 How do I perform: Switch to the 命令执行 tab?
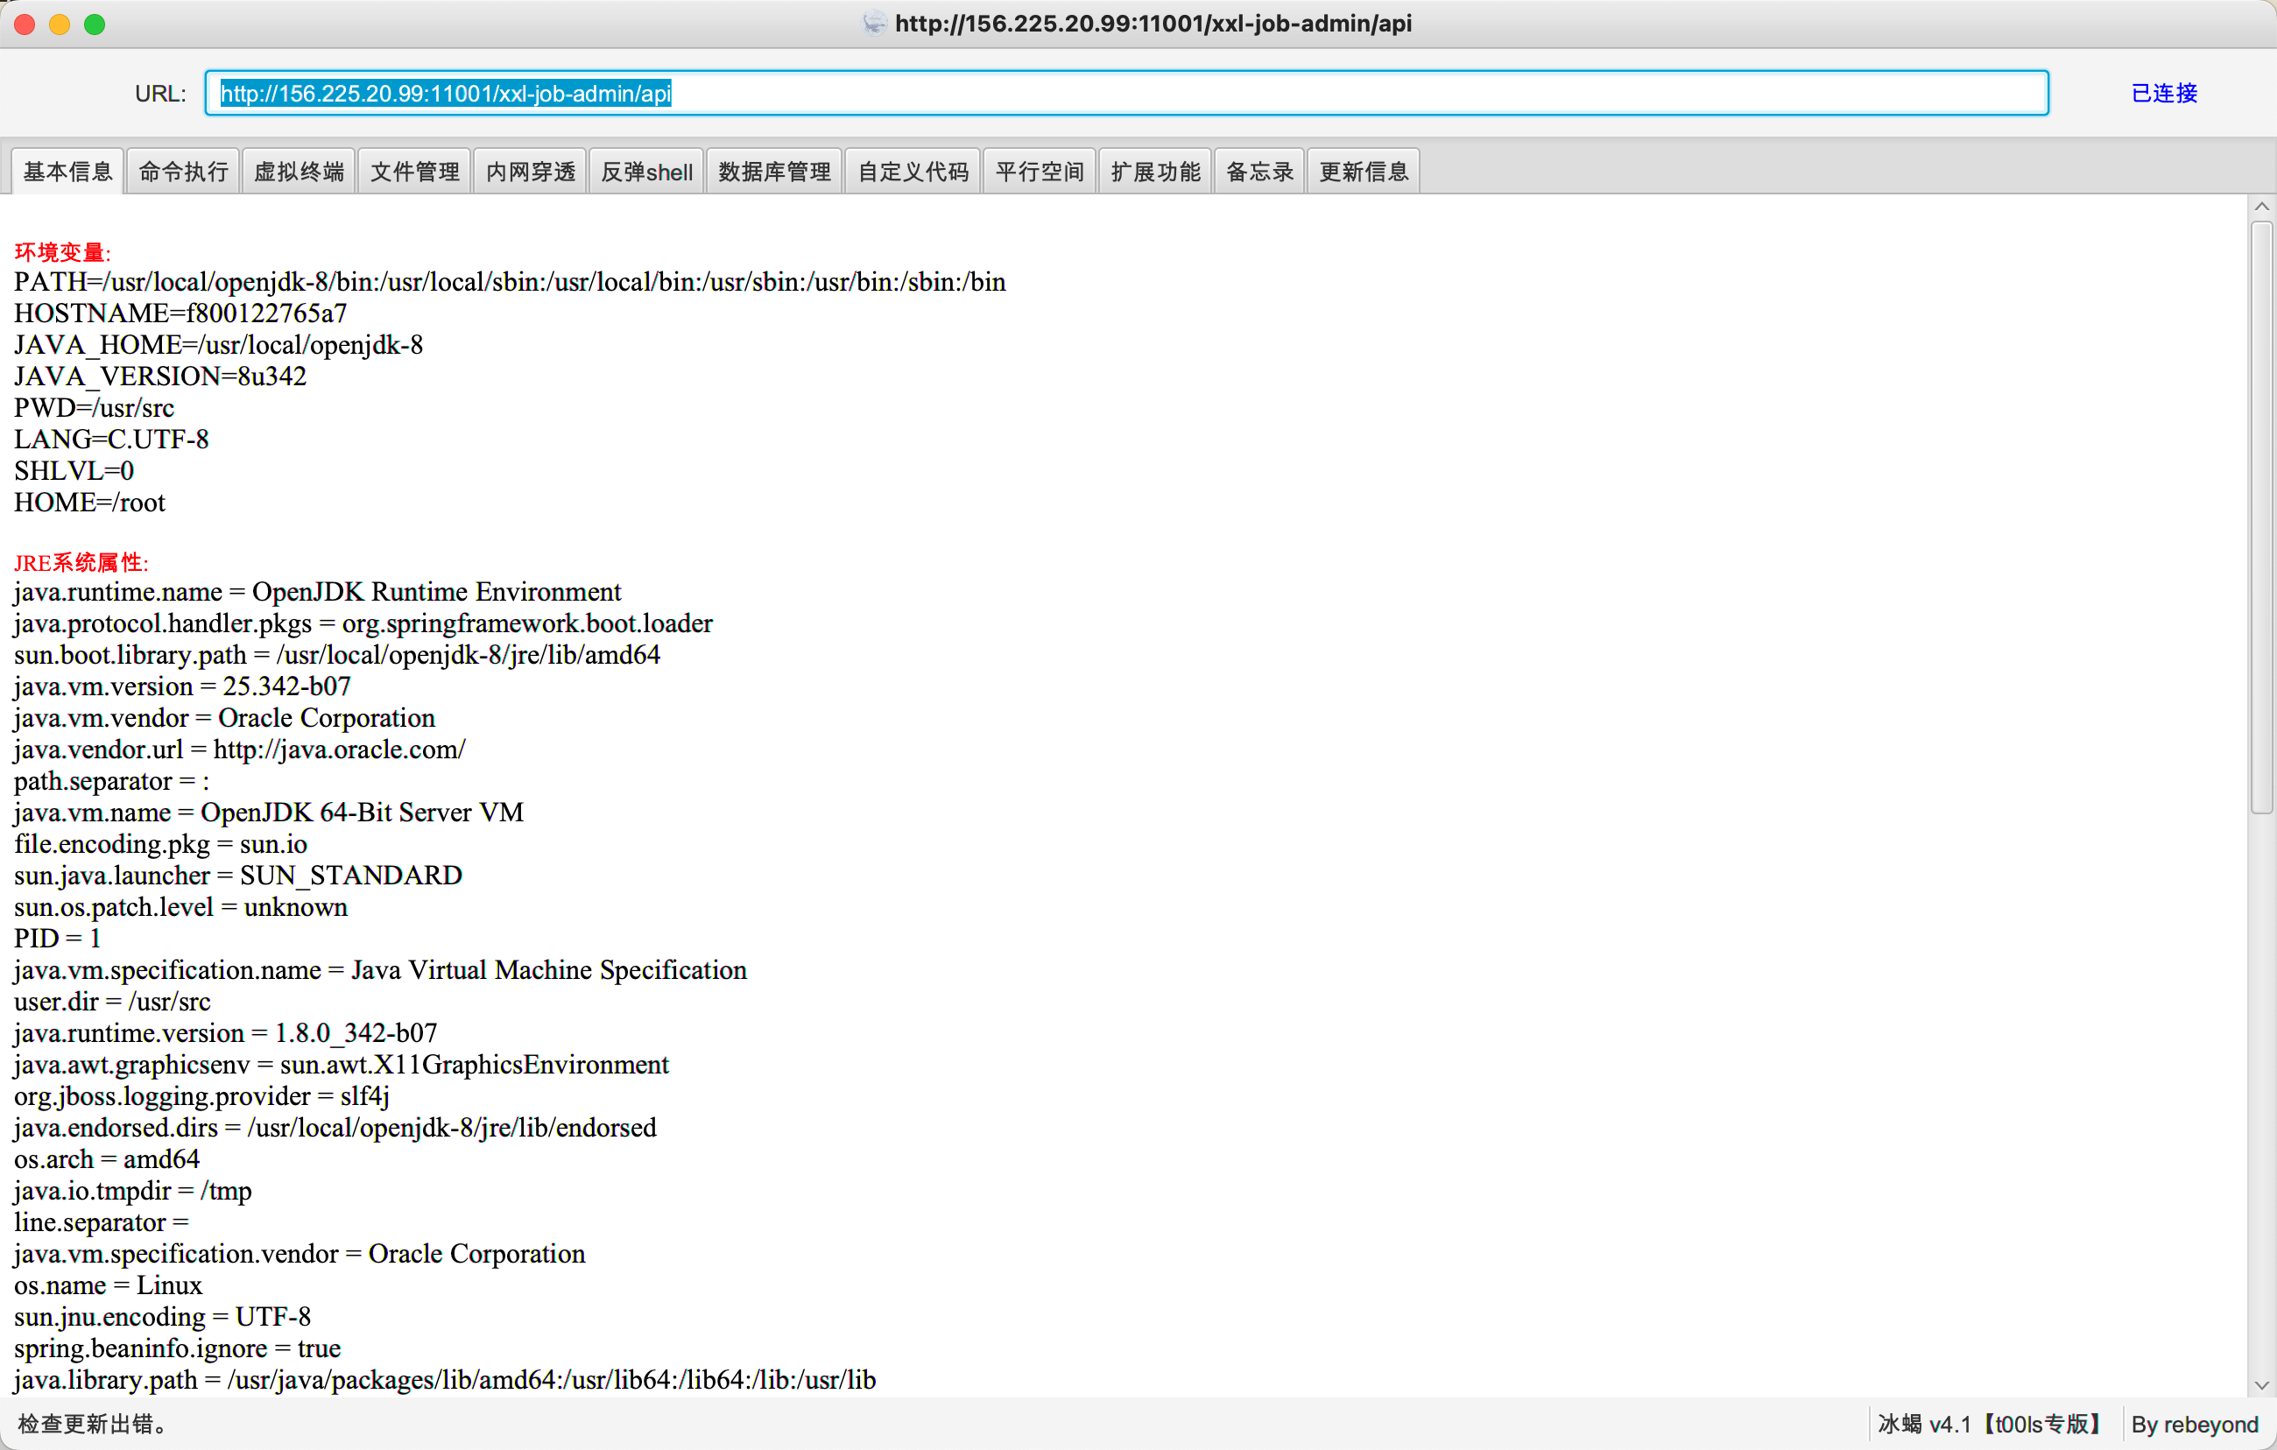[x=183, y=171]
